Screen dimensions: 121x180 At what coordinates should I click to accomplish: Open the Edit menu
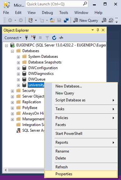pyautogui.click(x=18, y=13)
